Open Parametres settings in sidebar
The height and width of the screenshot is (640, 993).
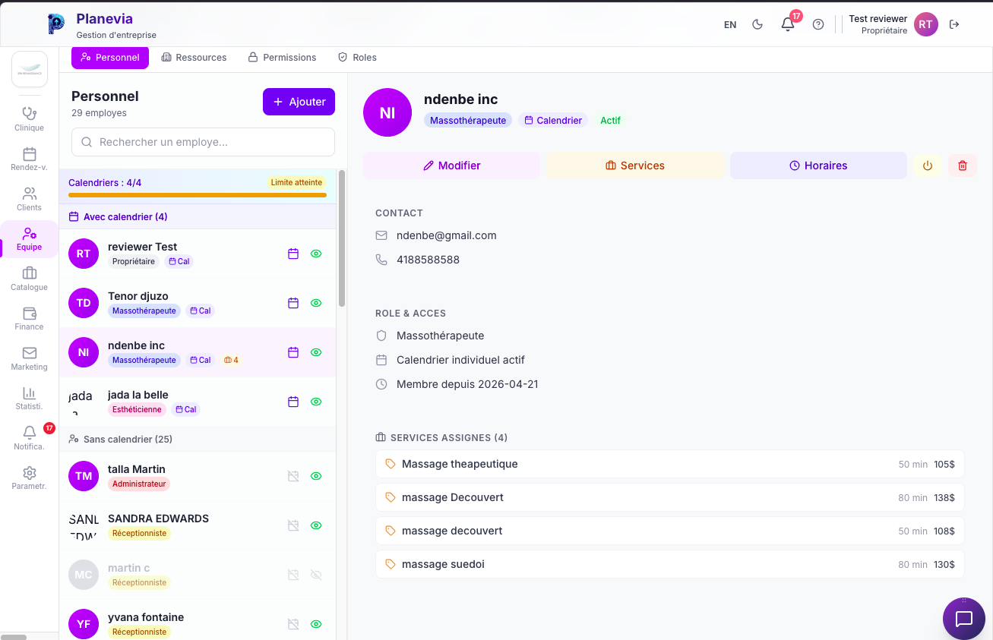pos(29,478)
